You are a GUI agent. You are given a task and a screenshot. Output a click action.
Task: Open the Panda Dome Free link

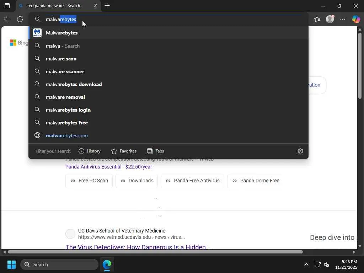click(x=255, y=181)
